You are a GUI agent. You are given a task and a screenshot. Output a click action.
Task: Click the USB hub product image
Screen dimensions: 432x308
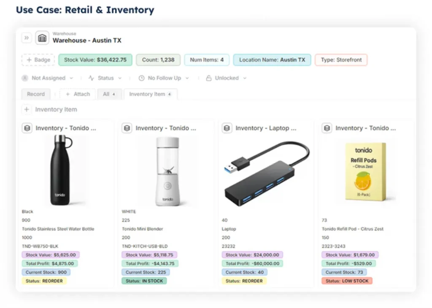[266, 173]
